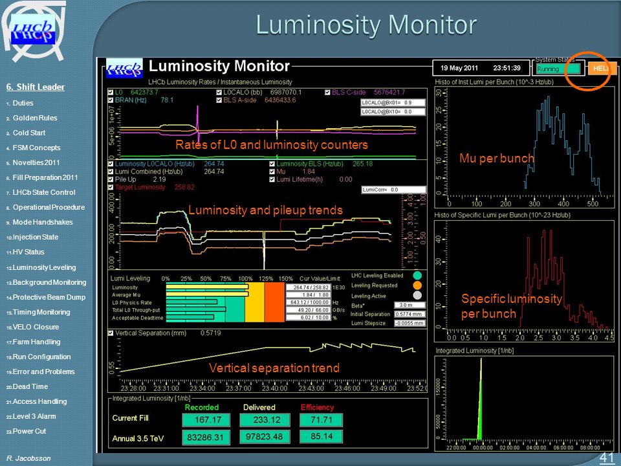Click the Current Fill Delivered value 233.12

pyautogui.click(x=265, y=419)
